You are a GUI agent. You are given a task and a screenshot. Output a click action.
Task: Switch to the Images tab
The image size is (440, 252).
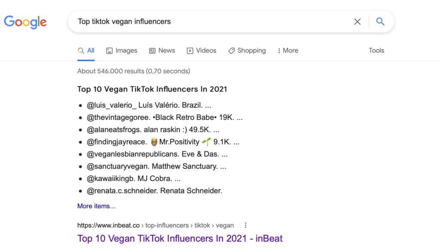[x=126, y=51]
